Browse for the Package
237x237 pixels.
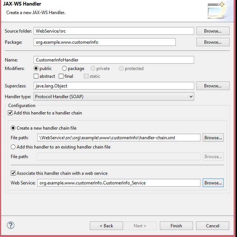tap(213, 42)
